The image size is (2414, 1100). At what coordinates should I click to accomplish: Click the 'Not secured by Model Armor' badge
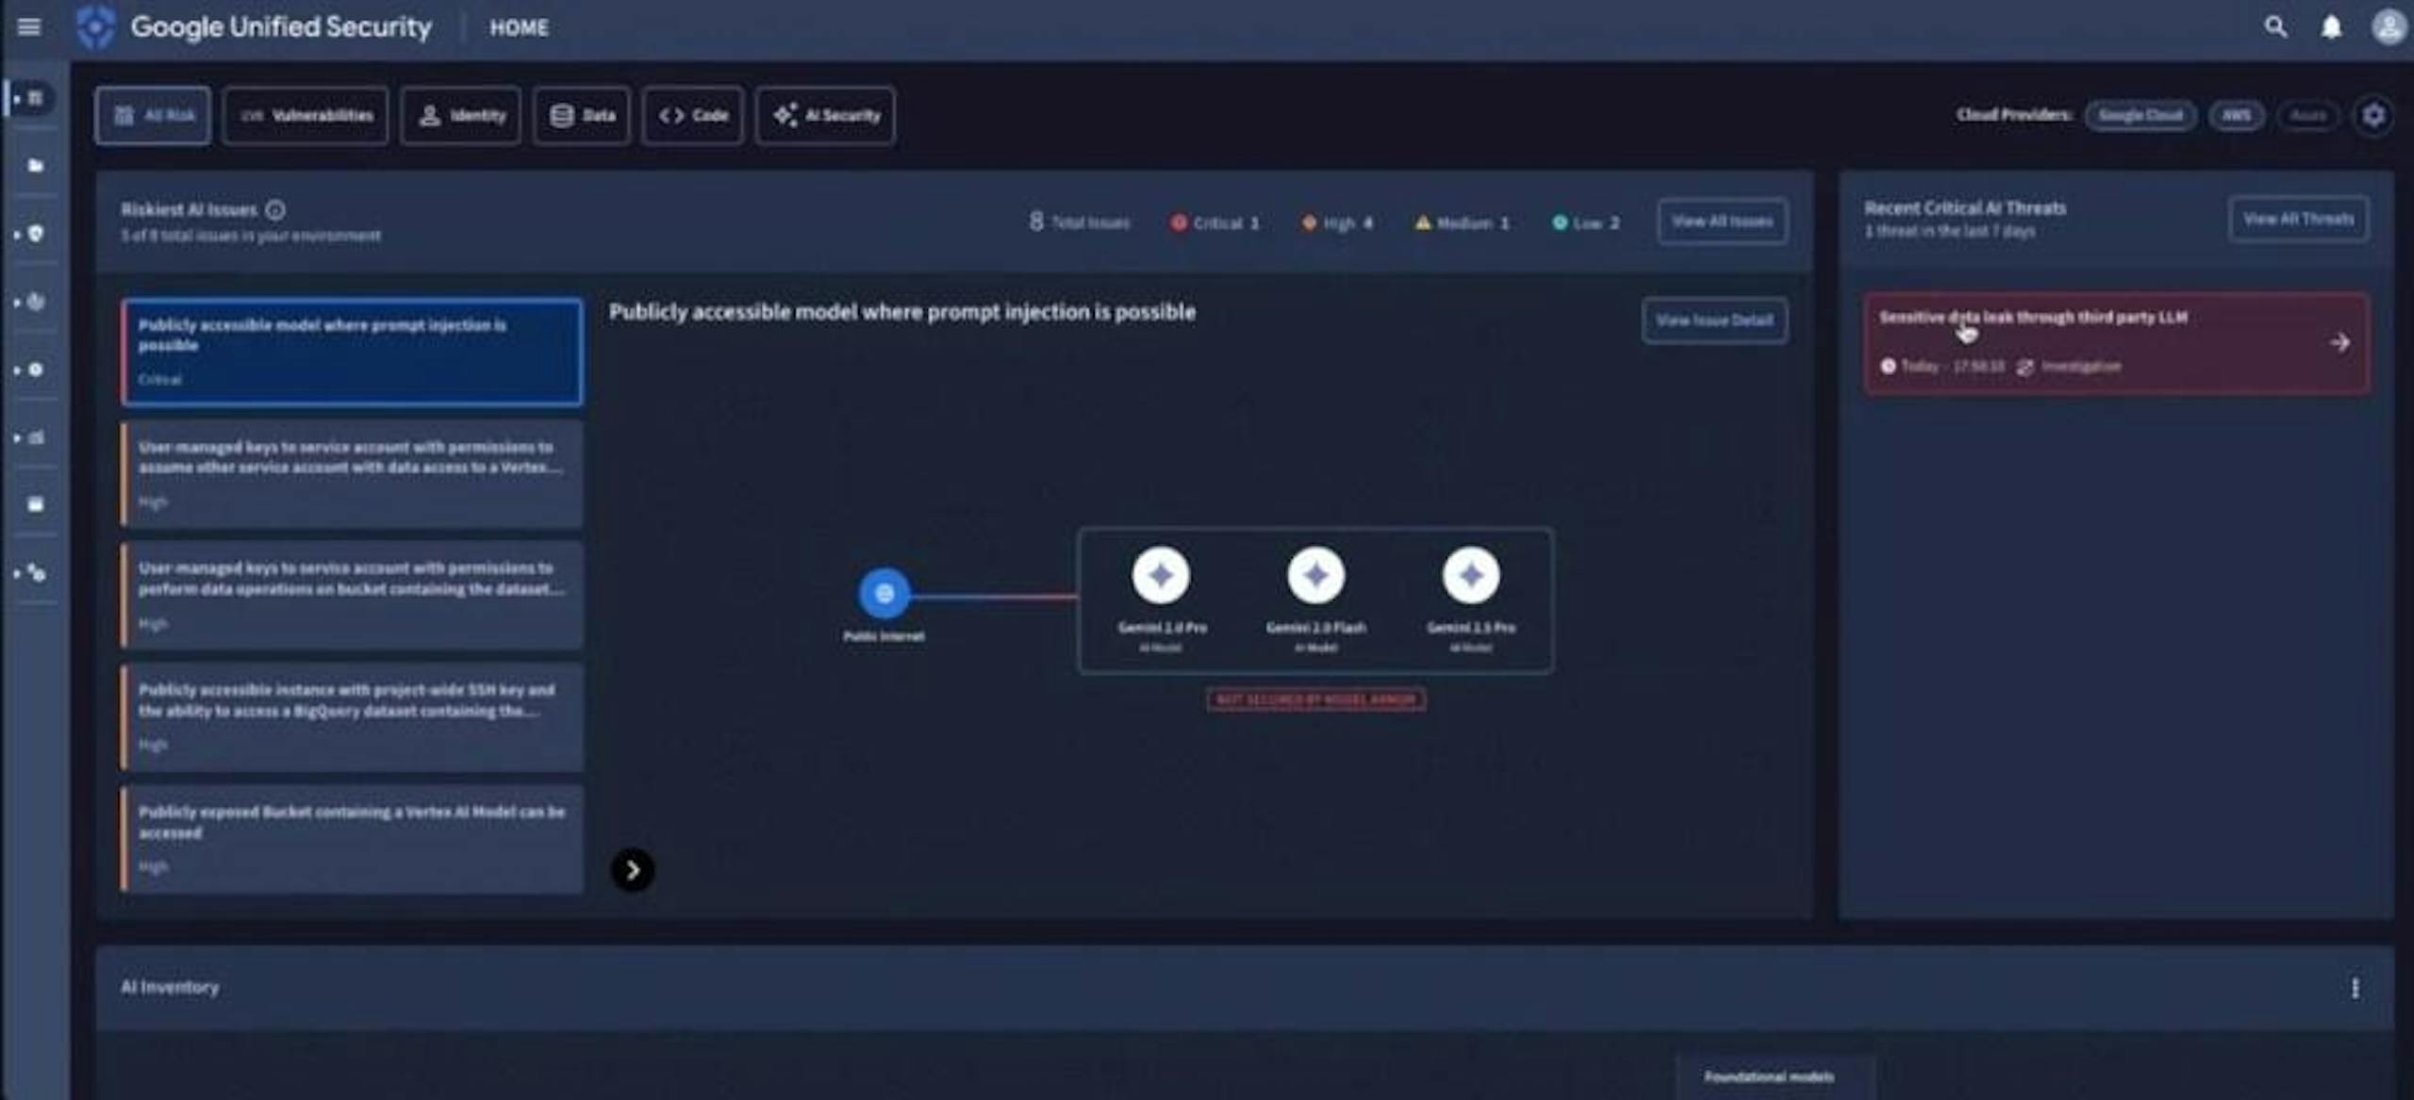1315,699
